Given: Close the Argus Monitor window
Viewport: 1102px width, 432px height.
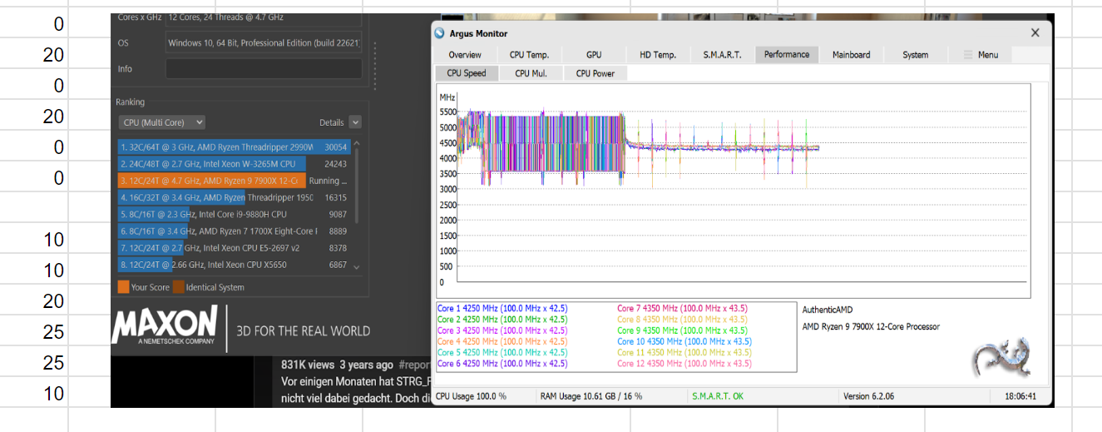Looking at the screenshot, I should coord(1035,33).
